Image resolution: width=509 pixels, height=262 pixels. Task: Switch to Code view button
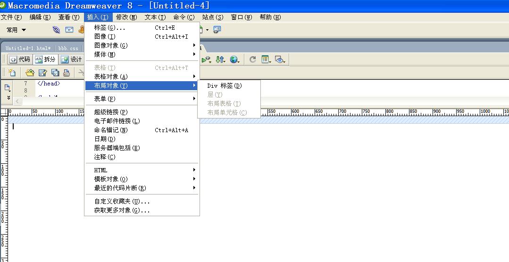coord(19,59)
